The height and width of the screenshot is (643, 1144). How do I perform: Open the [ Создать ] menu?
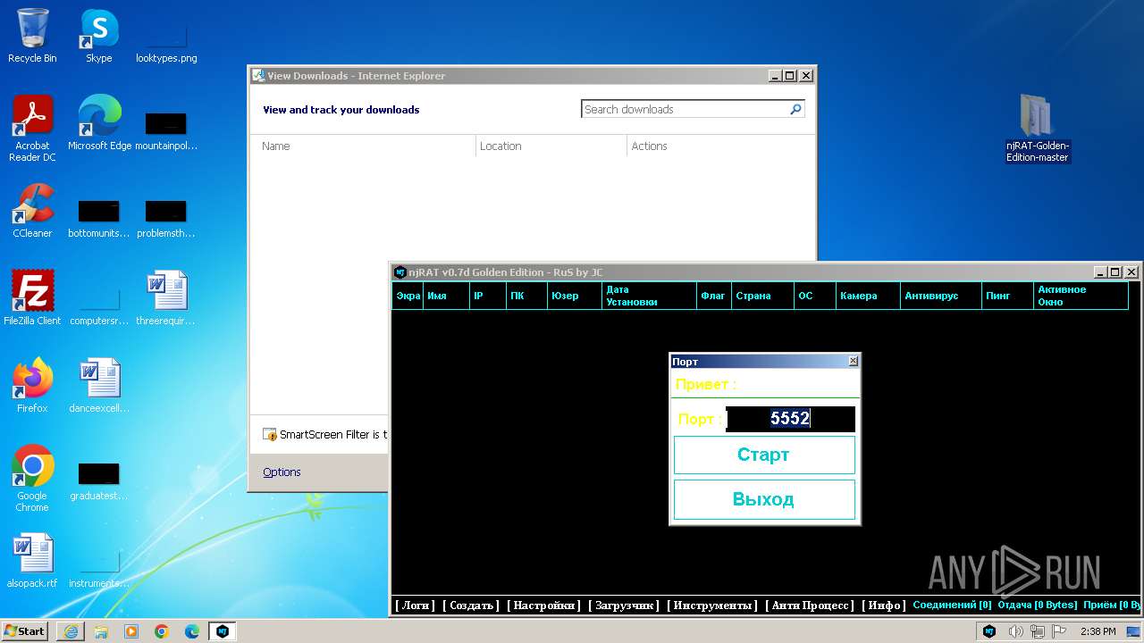coord(471,605)
